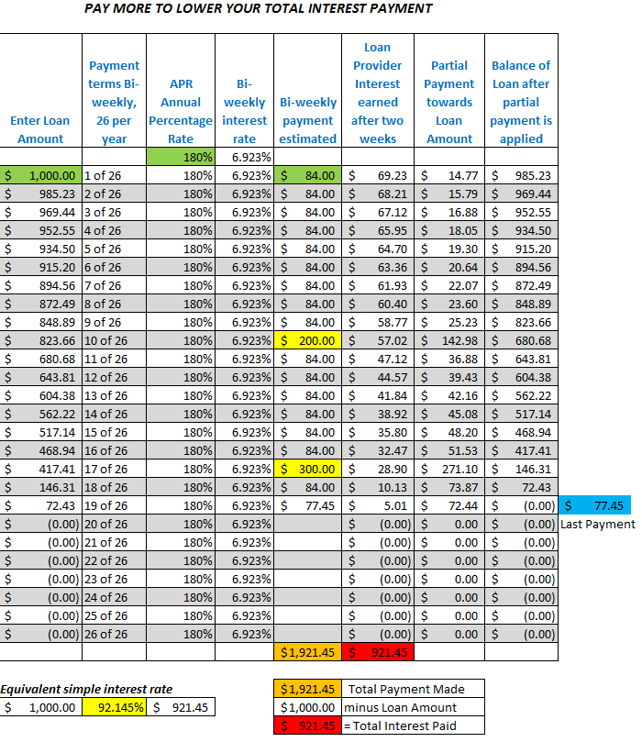This screenshot has height=753, width=642.
Task: Click the "Bi-weekly payment estimated" column header
Action: [x=307, y=120]
